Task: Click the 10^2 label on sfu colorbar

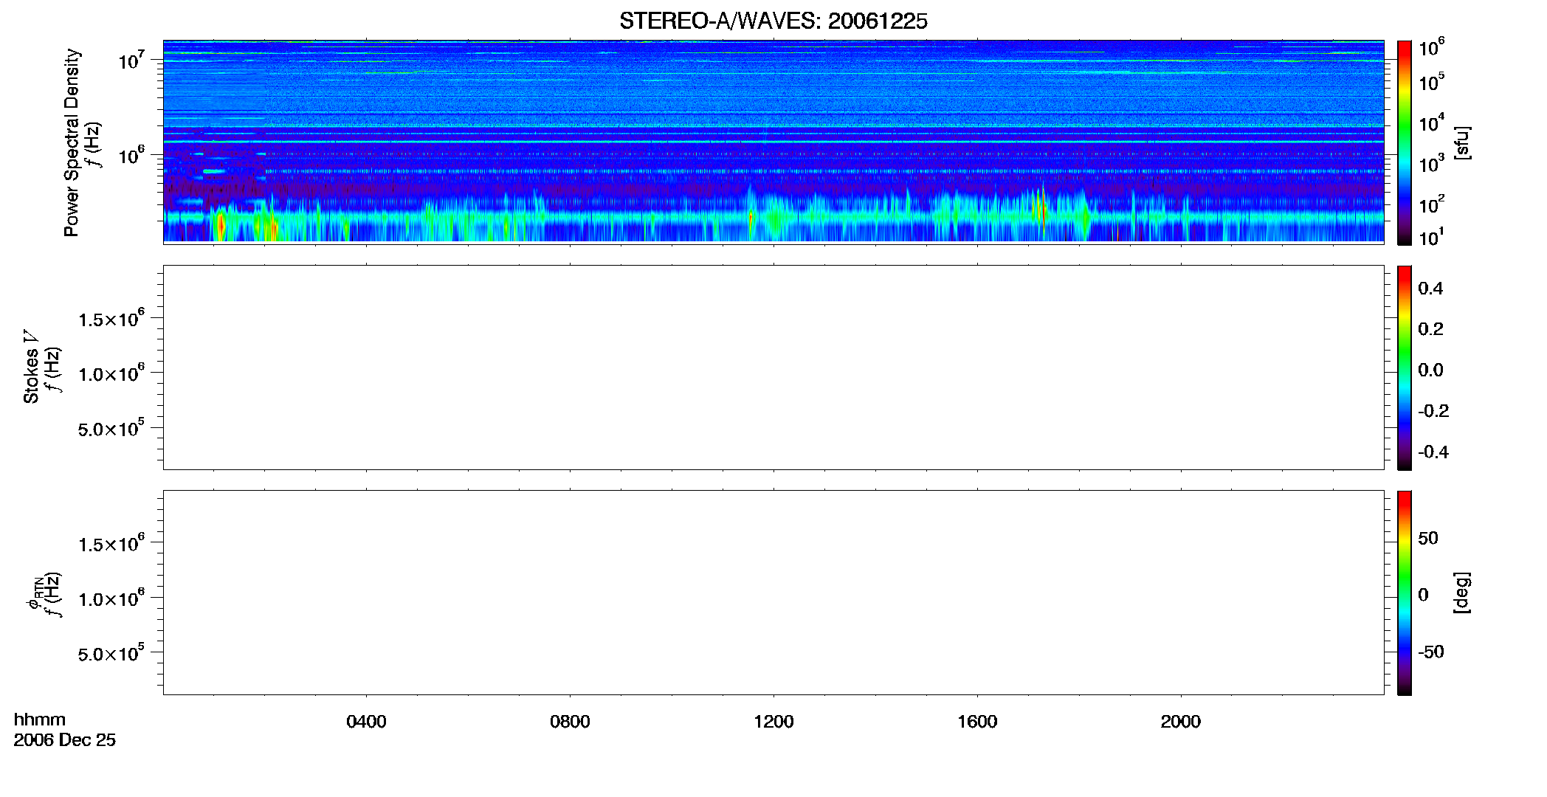Action: tap(1432, 204)
